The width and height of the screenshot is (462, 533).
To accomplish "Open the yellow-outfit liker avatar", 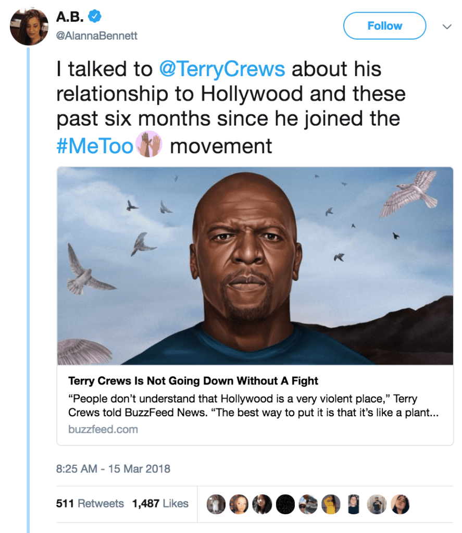I will pos(331,504).
